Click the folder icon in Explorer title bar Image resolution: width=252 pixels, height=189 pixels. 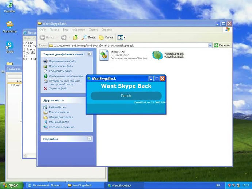[39, 23]
